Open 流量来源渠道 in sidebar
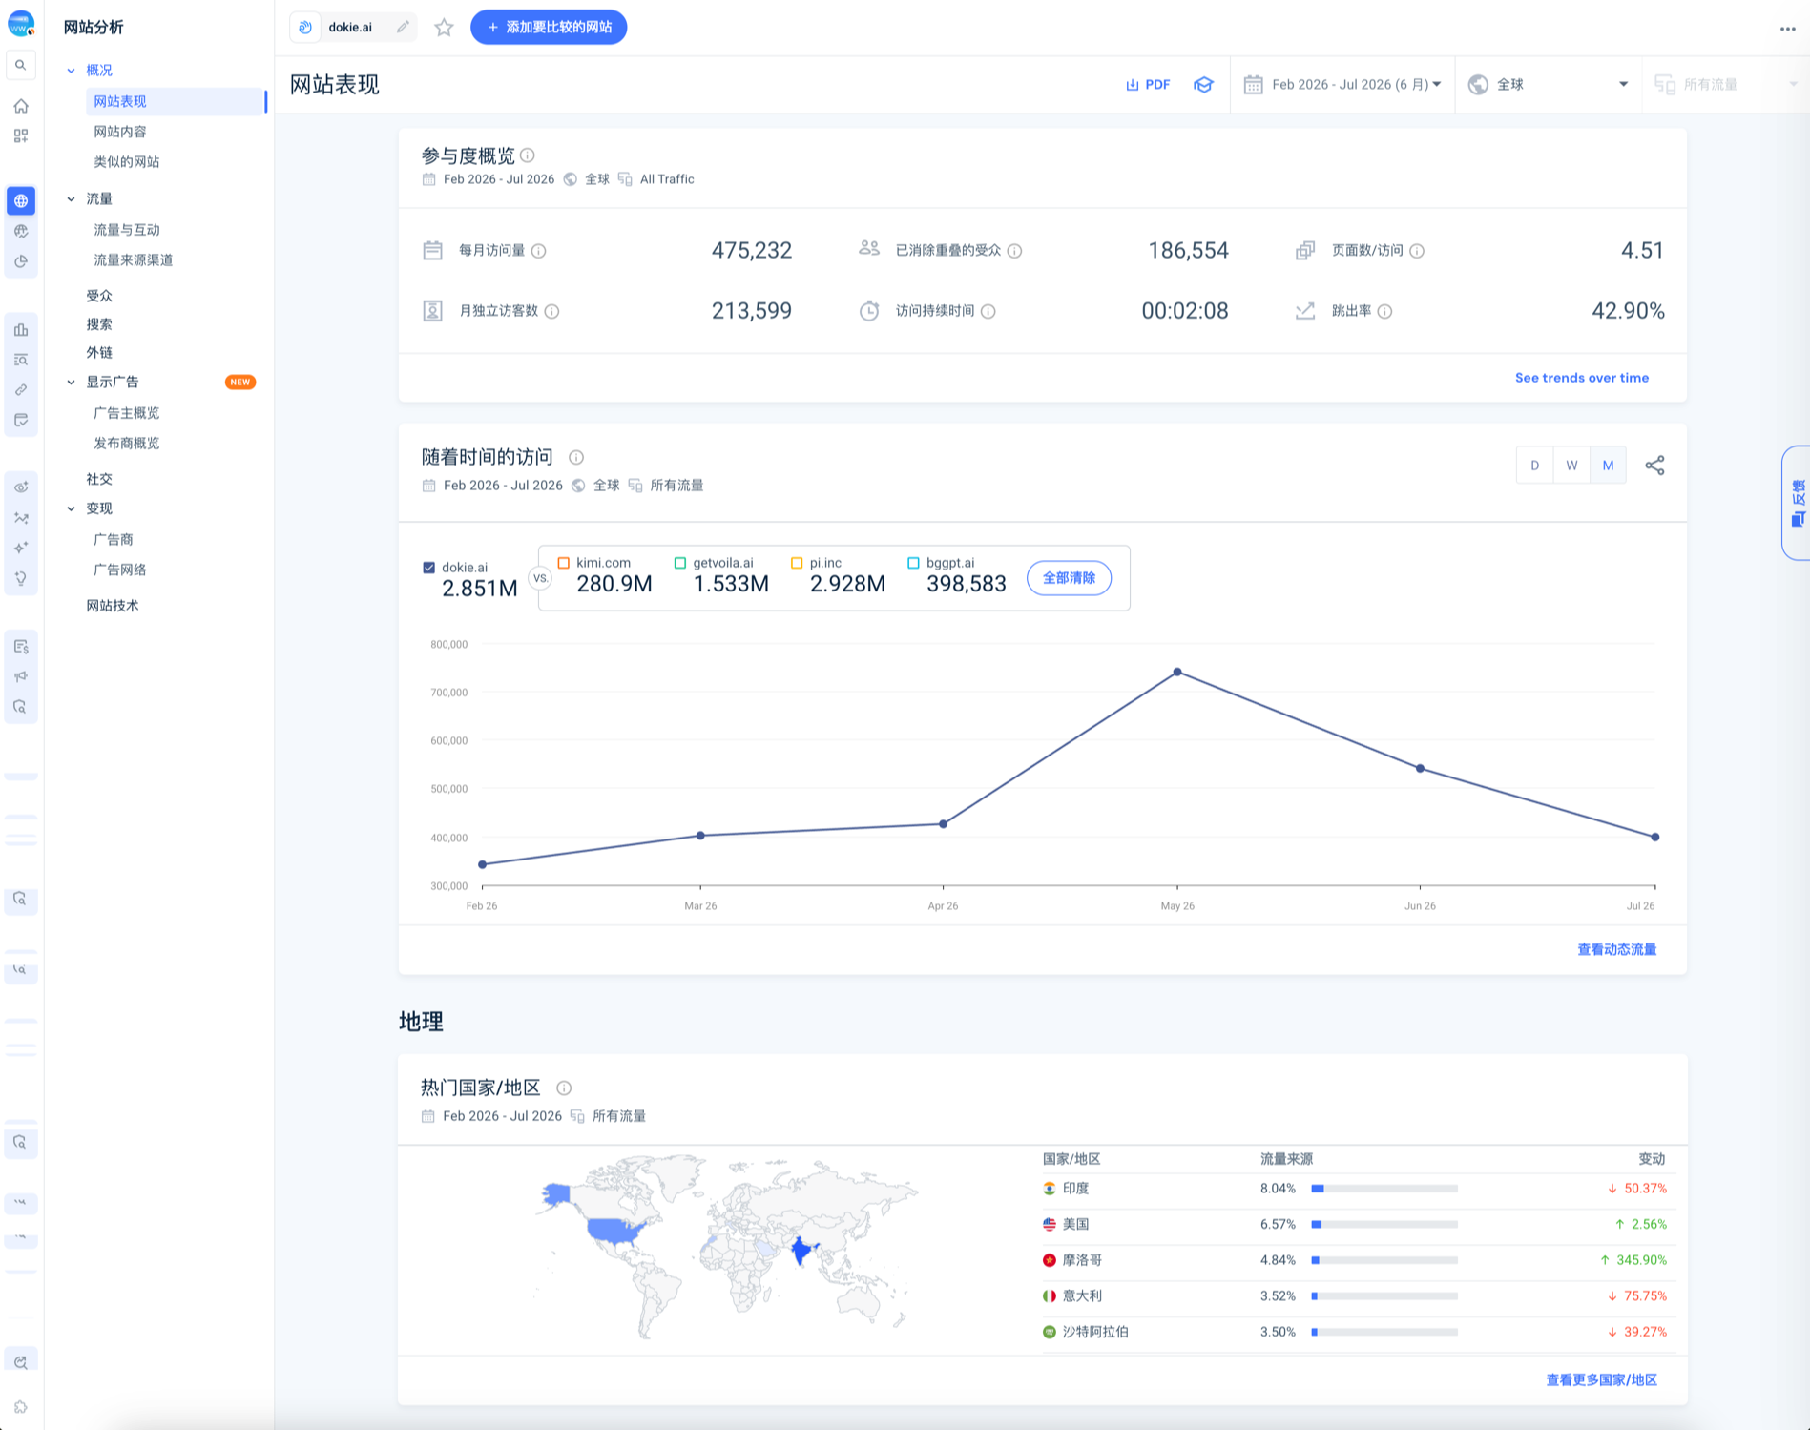 (x=134, y=260)
